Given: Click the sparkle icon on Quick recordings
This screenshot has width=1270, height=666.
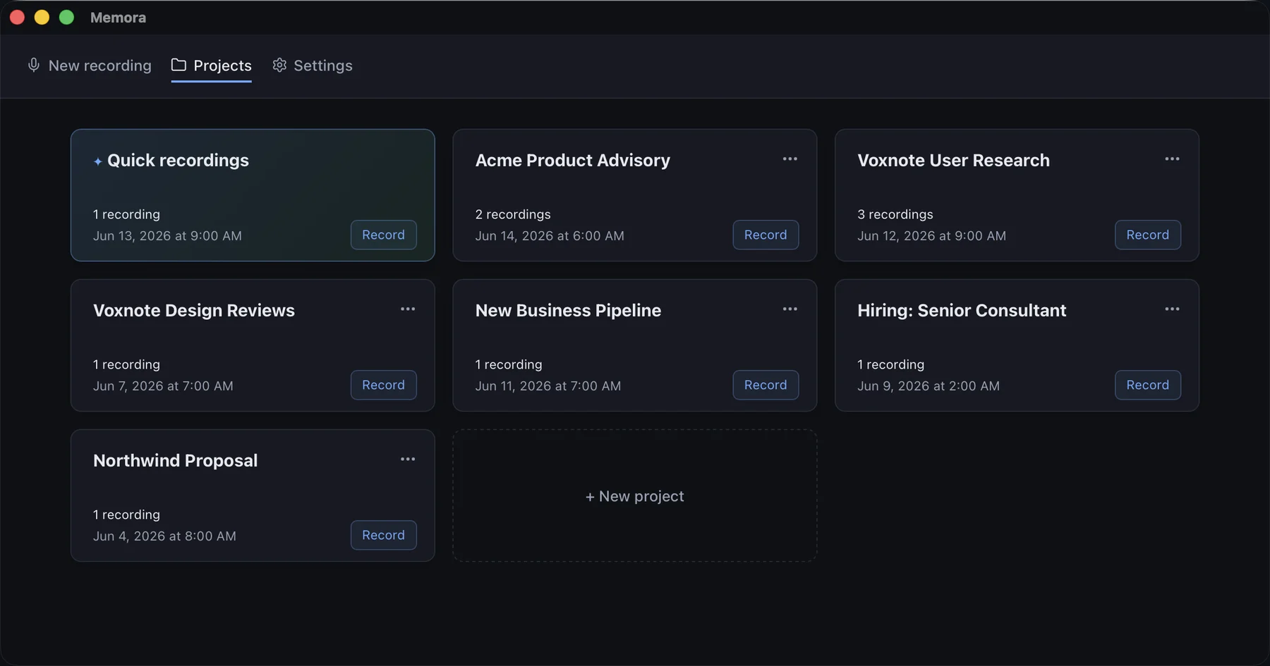Looking at the screenshot, I should [x=98, y=161].
